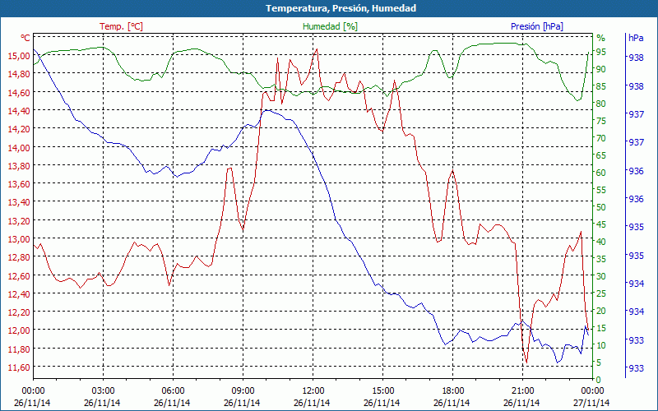Image resolution: width=658 pixels, height=411 pixels.
Task: Click the 35 humidity axis value
Action: point(601,259)
